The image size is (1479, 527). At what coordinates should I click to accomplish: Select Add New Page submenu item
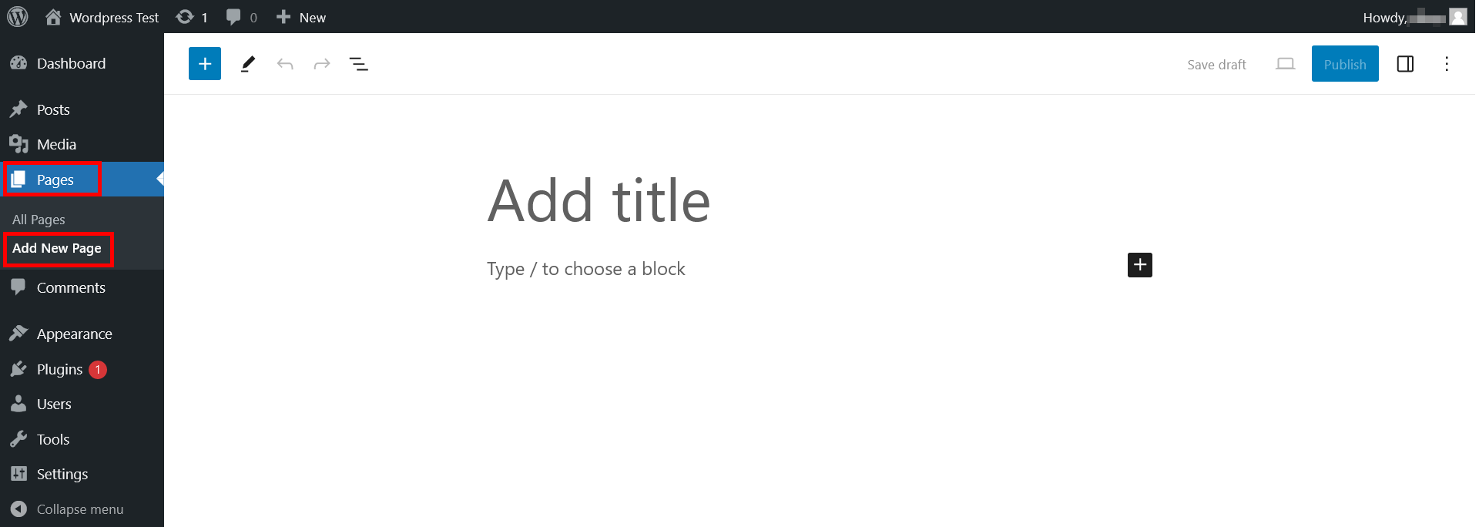57,248
